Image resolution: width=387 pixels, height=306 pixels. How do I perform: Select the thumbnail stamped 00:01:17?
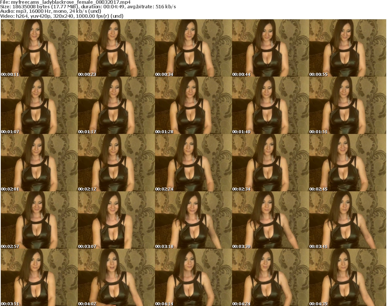pyautogui.click(x=116, y=105)
